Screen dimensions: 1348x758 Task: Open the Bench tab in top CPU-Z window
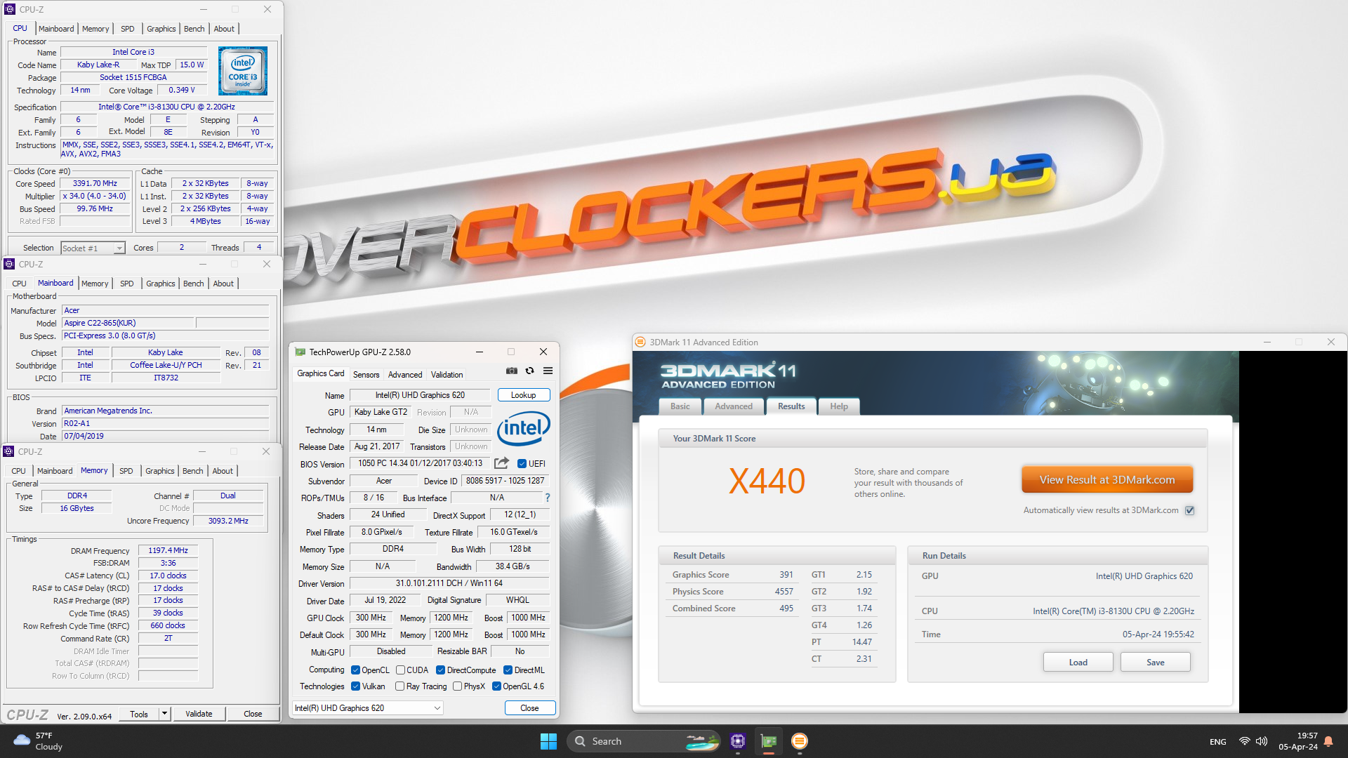pyautogui.click(x=194, y=29)
